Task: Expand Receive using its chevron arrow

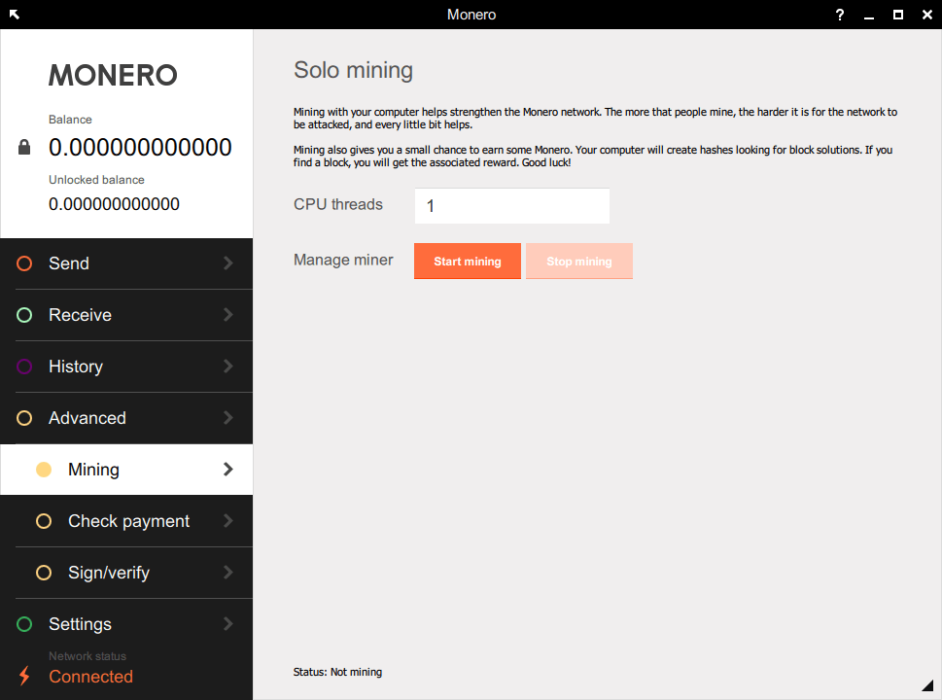Action: (228, 314)
